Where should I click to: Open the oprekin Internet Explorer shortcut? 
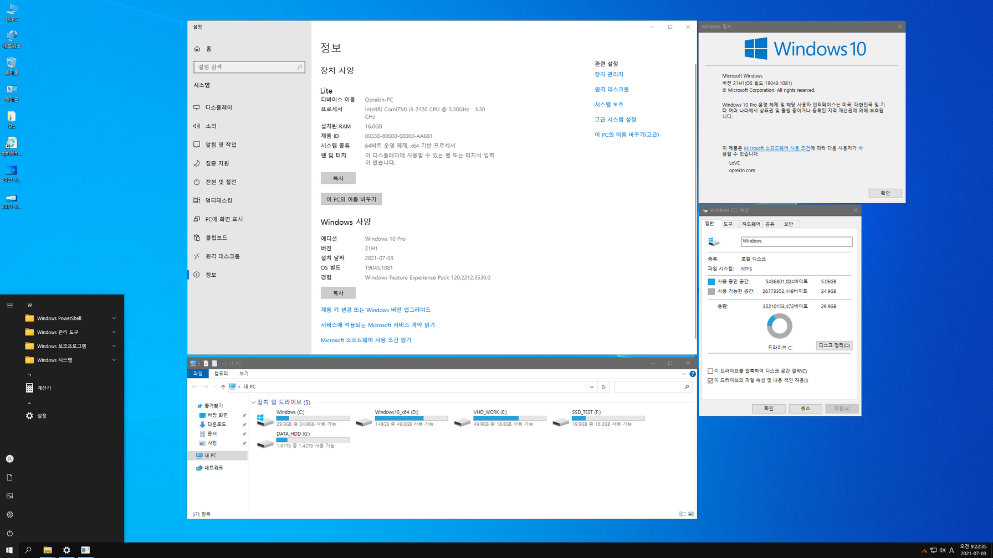12,146
